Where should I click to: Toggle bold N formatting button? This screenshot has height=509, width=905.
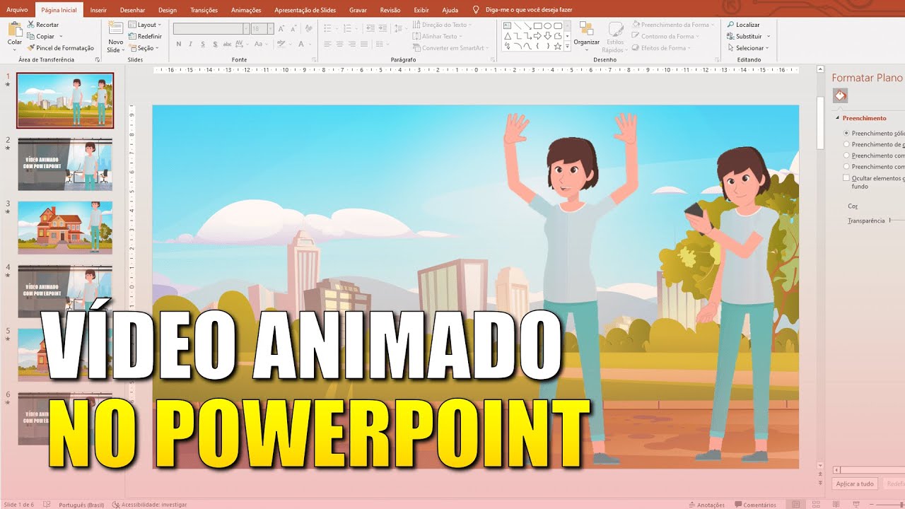[x=179, y=44]
